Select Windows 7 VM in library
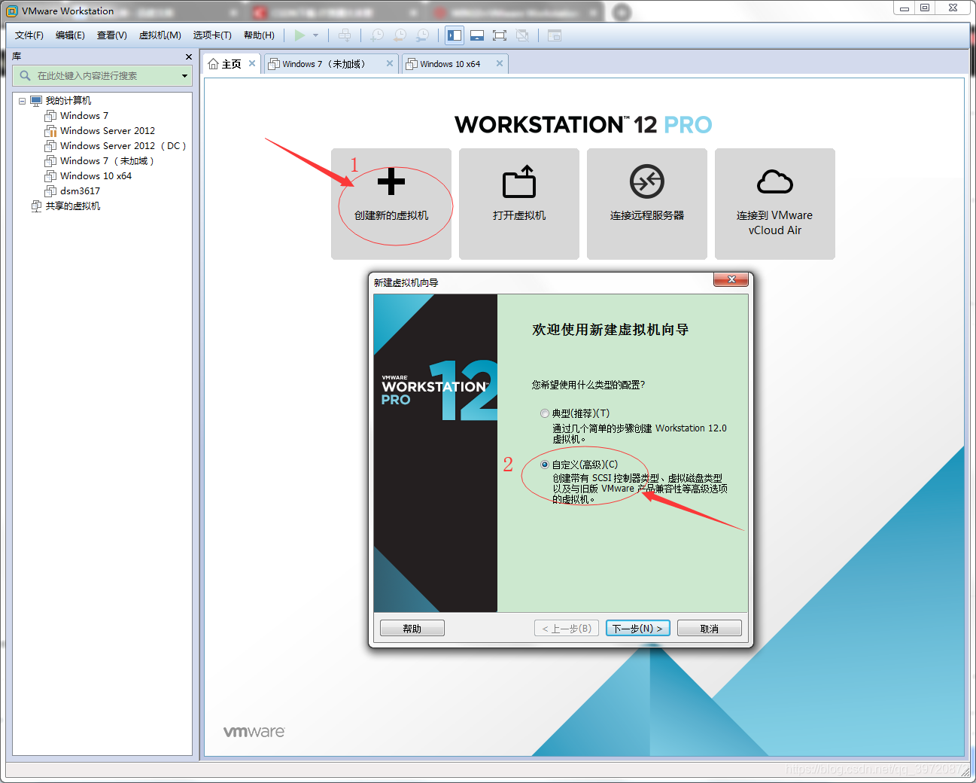The image size is (976, 783). coord(84,116)
